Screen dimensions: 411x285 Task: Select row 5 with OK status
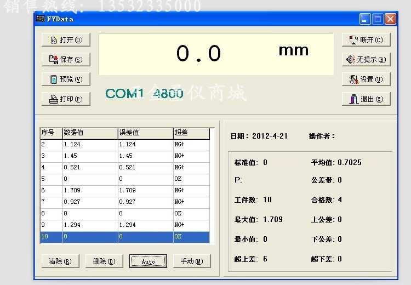coord(125,179)
